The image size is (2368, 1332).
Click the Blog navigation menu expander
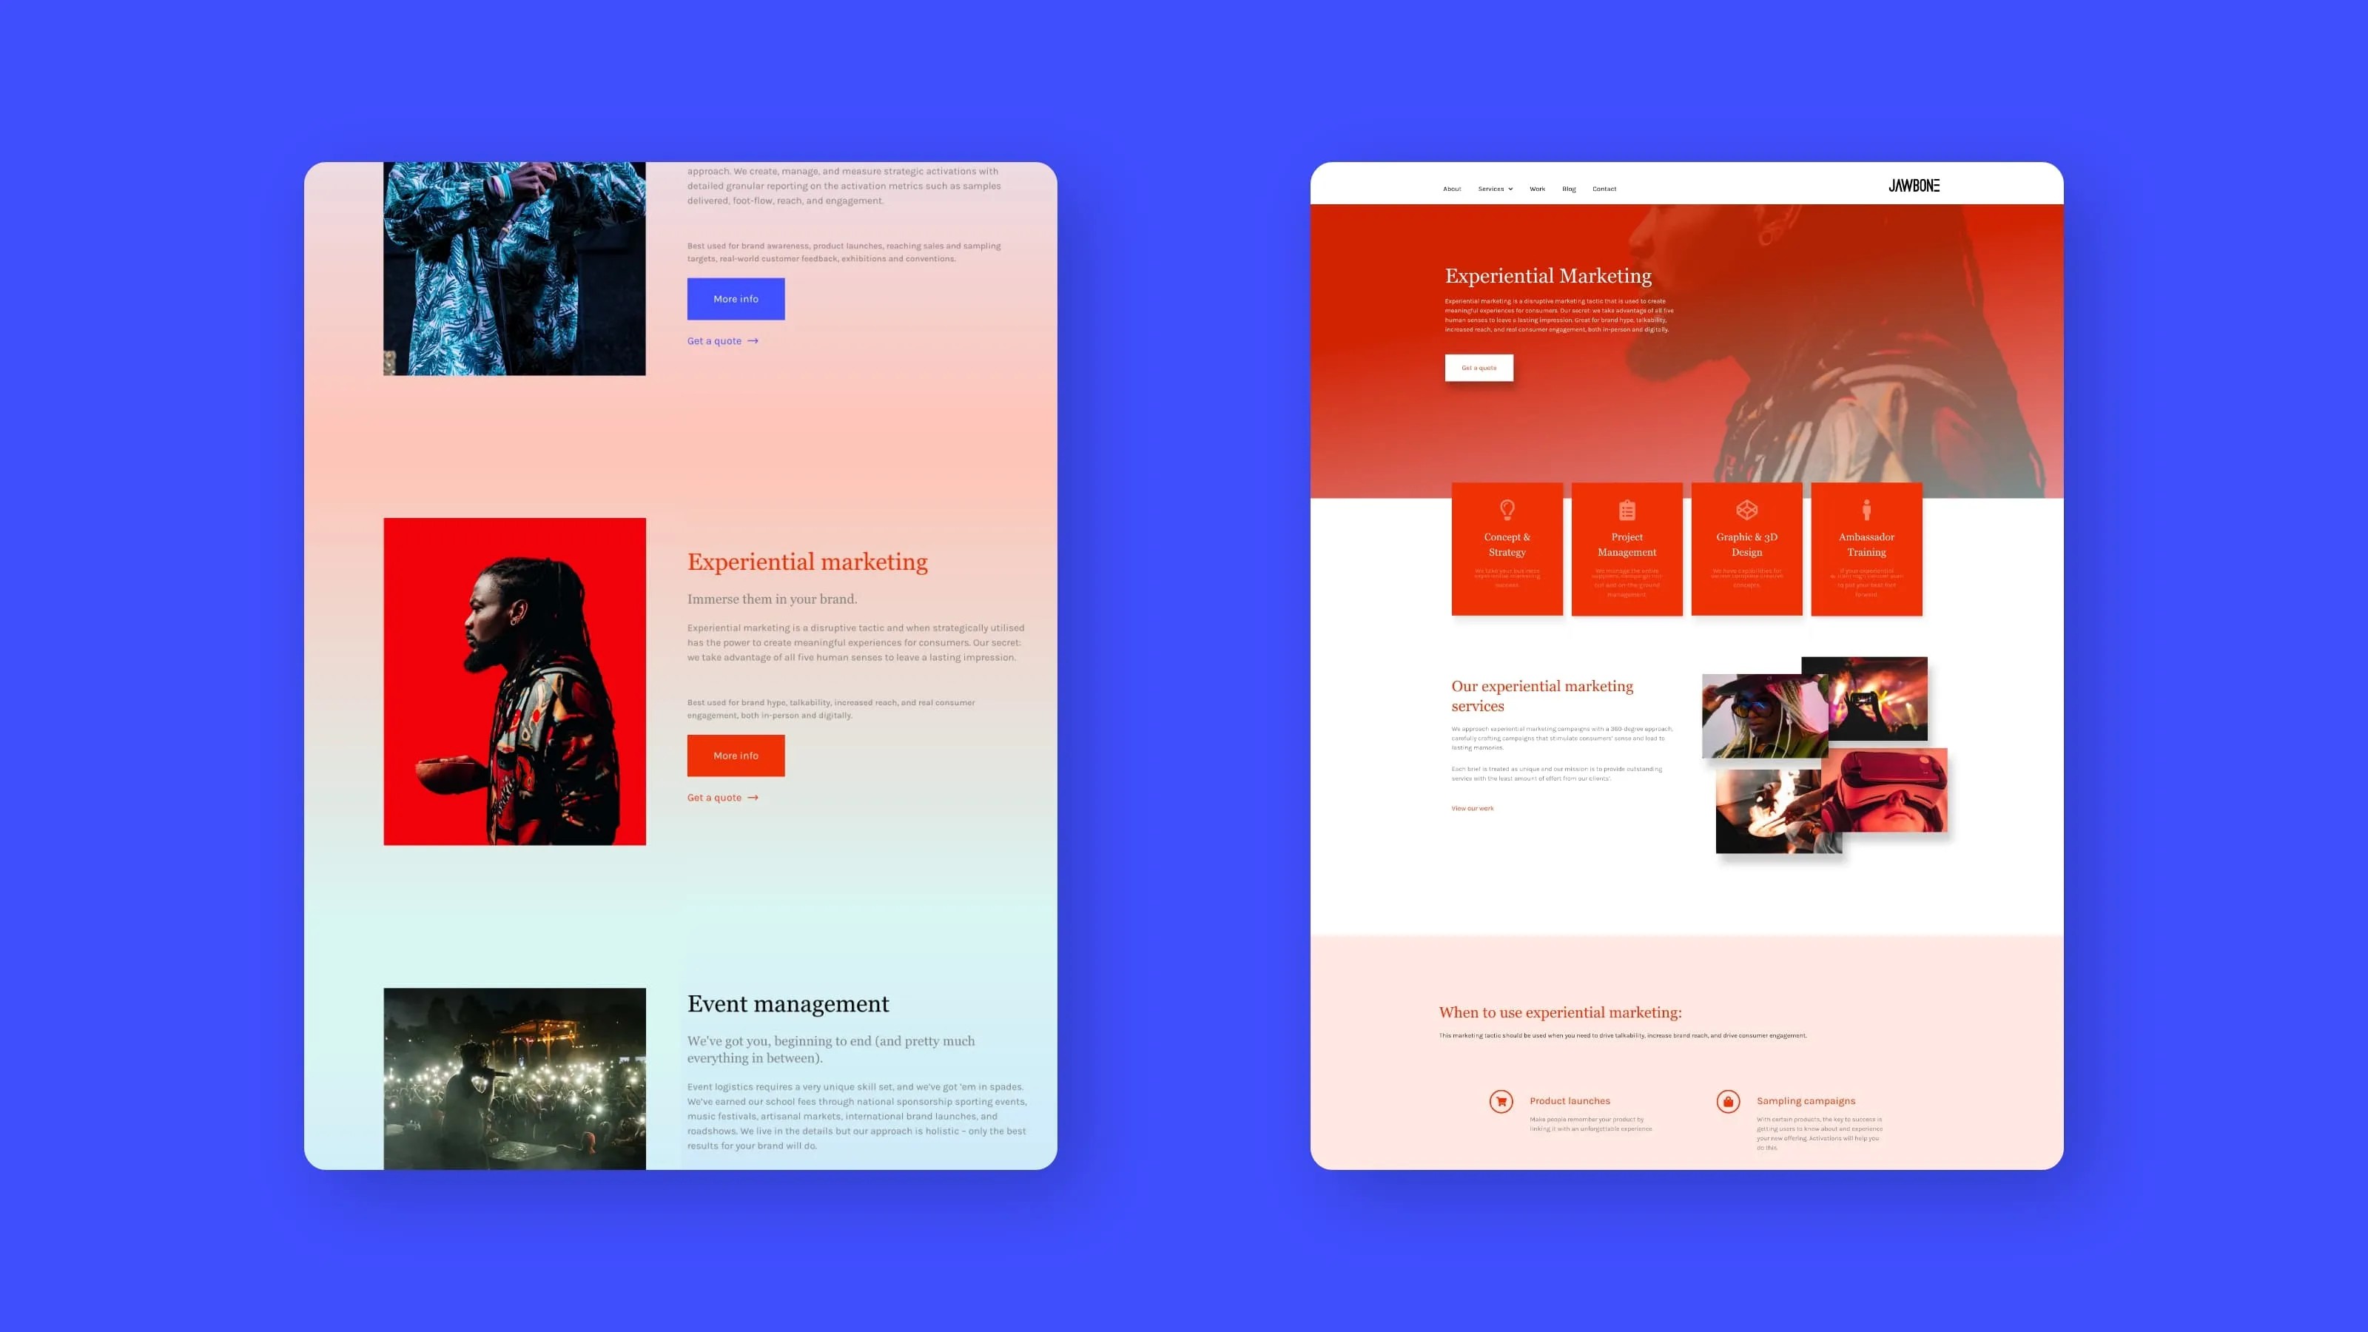click(1570, 187)
